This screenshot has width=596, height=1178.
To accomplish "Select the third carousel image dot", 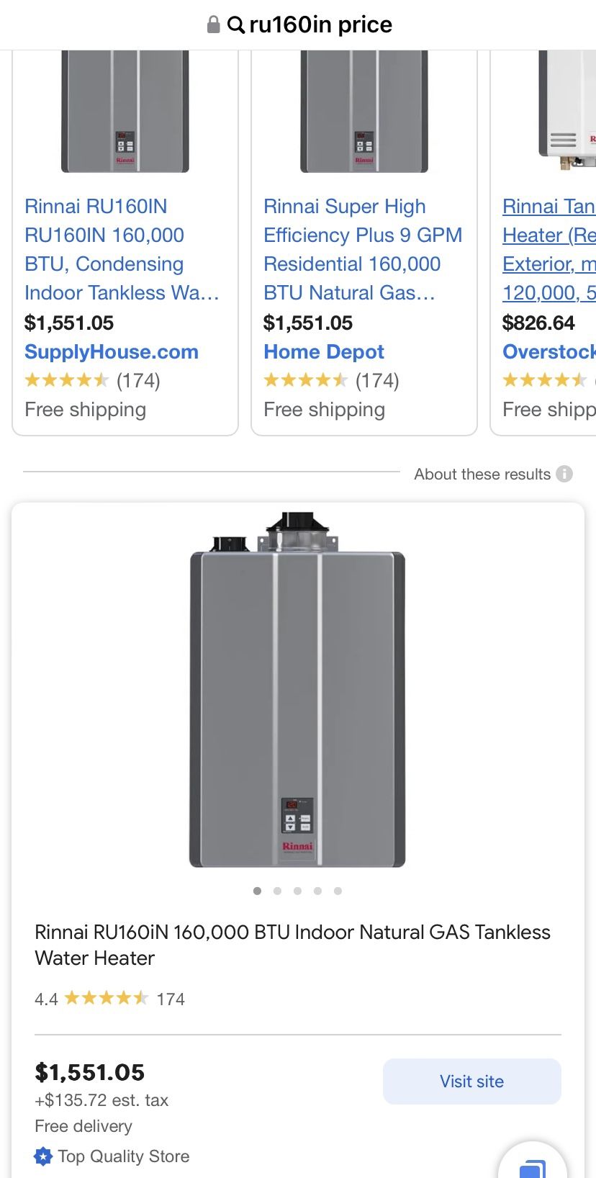I will (x=297, y=891).
